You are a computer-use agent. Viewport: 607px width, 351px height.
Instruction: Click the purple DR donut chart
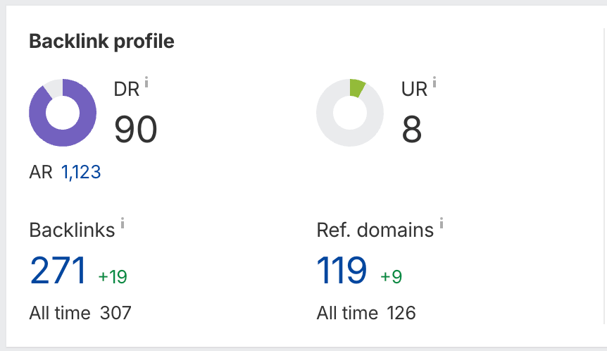(63, 113)
